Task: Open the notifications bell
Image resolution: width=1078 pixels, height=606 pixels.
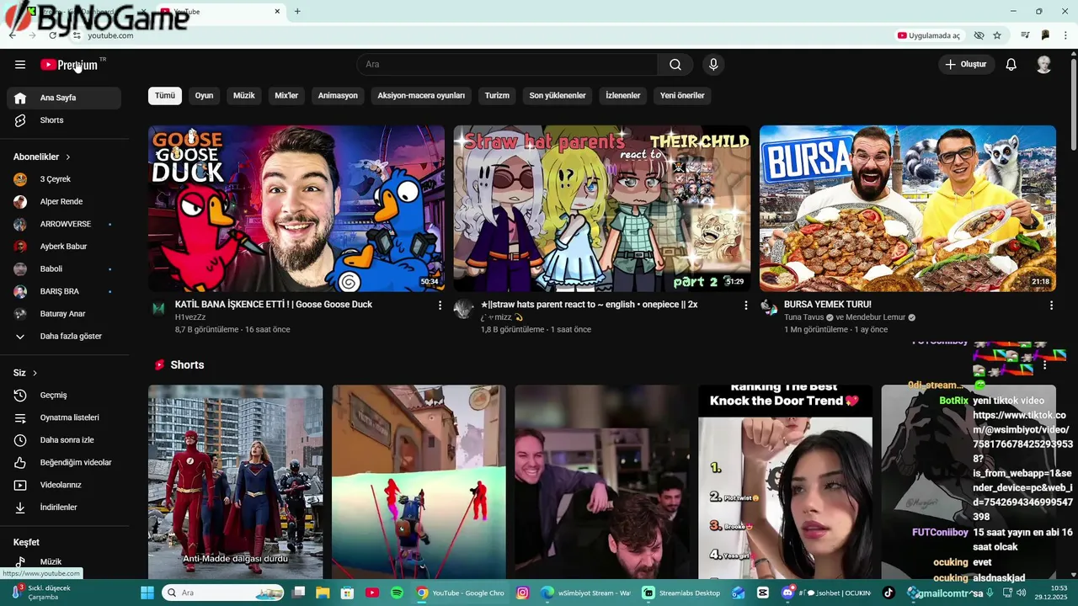Action: (x=1011, y=65)
